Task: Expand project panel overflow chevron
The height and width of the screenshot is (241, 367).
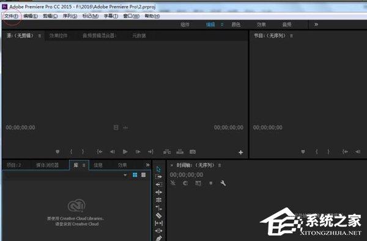Action: [x=147, y=165]
